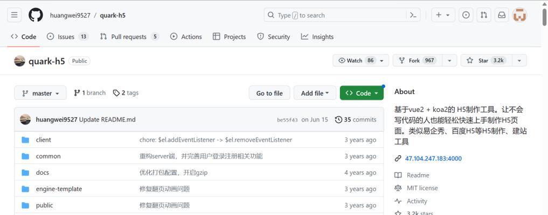Click the tag icon next to 2 tags
Viewport: 548px width, 215px height.
116,93
